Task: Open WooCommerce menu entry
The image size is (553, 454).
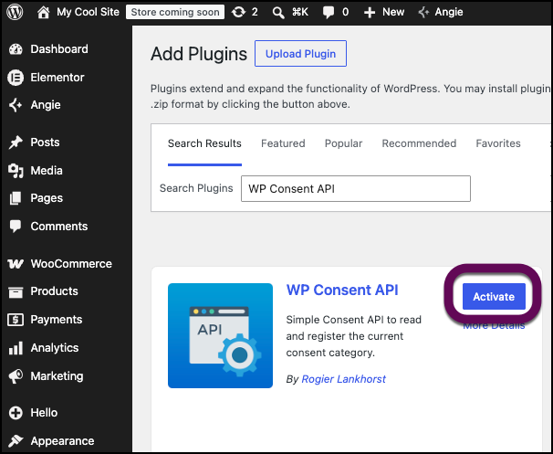Action: [x=71, y=264]
